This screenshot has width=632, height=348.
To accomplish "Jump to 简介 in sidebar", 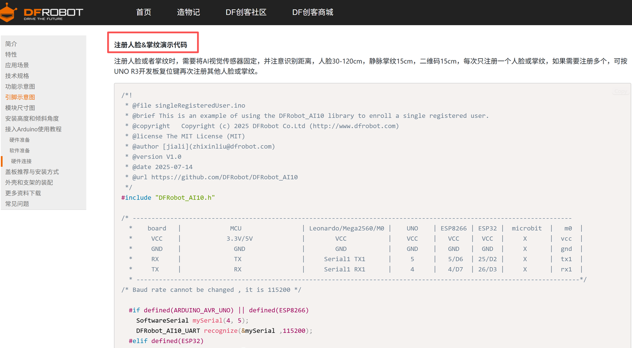I will click(11, 44).
